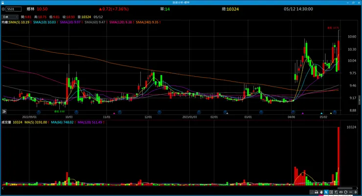Click the SMA(10) 10.03 indicator label
This screenshot has width=362, height=196.
point(45,22)
